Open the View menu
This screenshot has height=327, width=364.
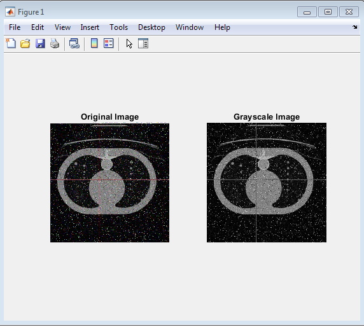click(62, 27)
